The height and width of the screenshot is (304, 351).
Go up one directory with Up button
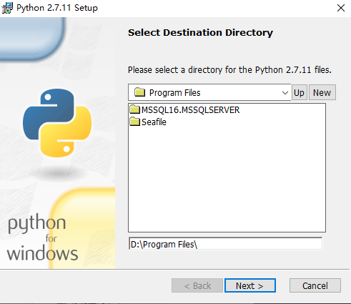[300, 92]
